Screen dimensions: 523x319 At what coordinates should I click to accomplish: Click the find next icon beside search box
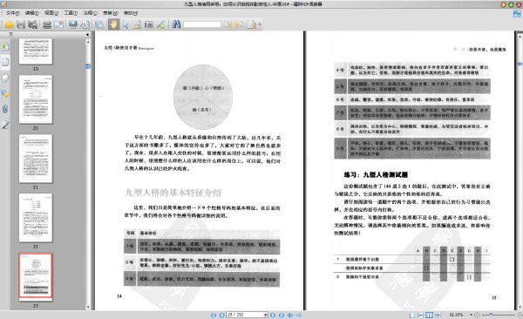pyautogui.click(x=239, y=24)
